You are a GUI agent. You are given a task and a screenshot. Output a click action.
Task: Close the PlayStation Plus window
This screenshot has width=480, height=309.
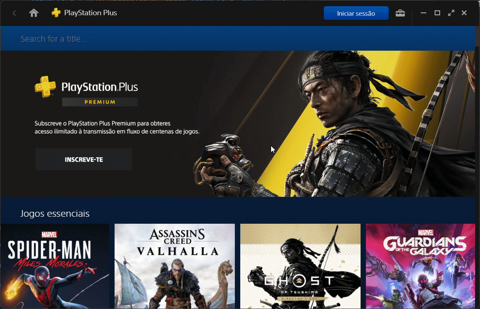point(464,13)
